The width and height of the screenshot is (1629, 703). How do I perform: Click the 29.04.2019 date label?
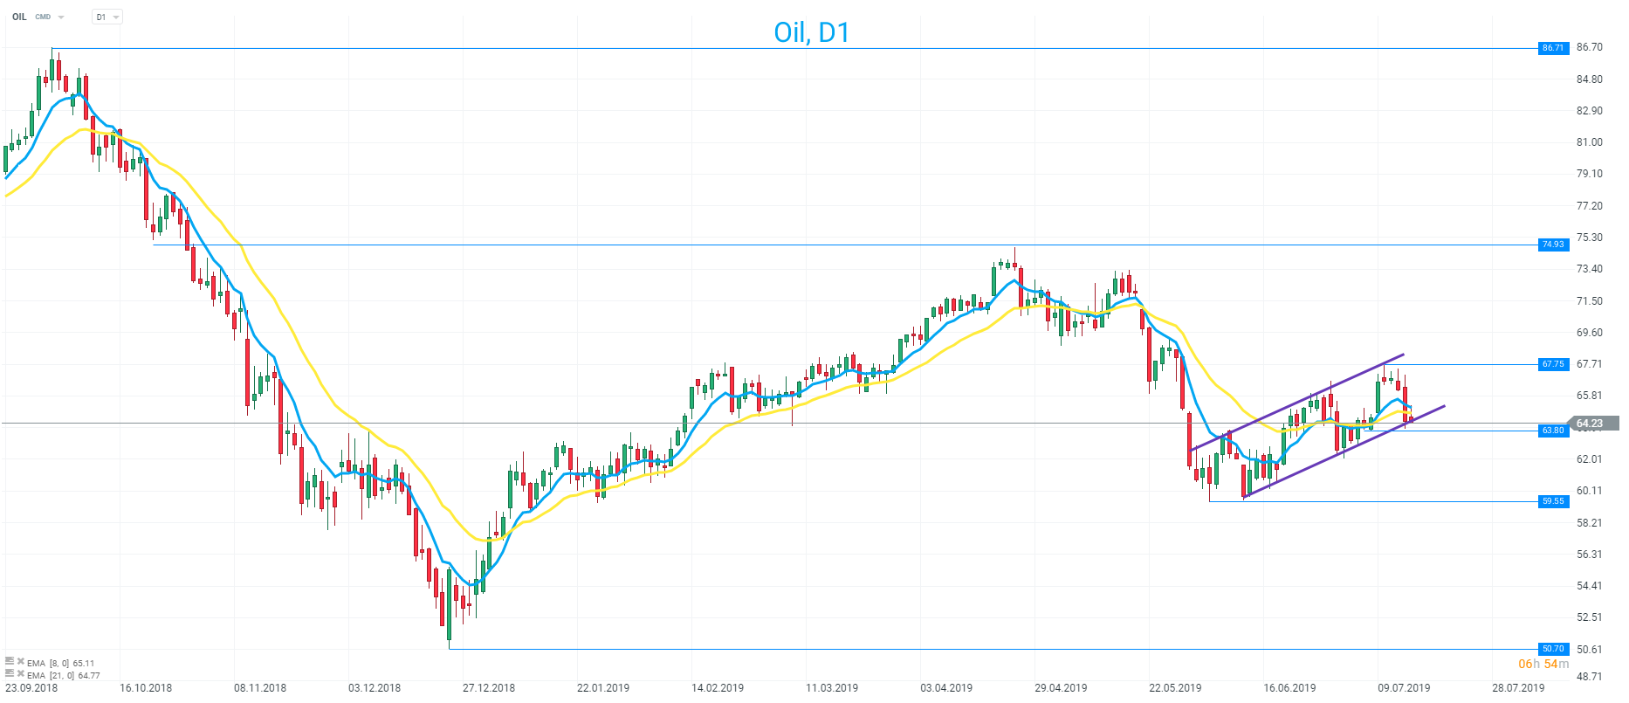1061,688
